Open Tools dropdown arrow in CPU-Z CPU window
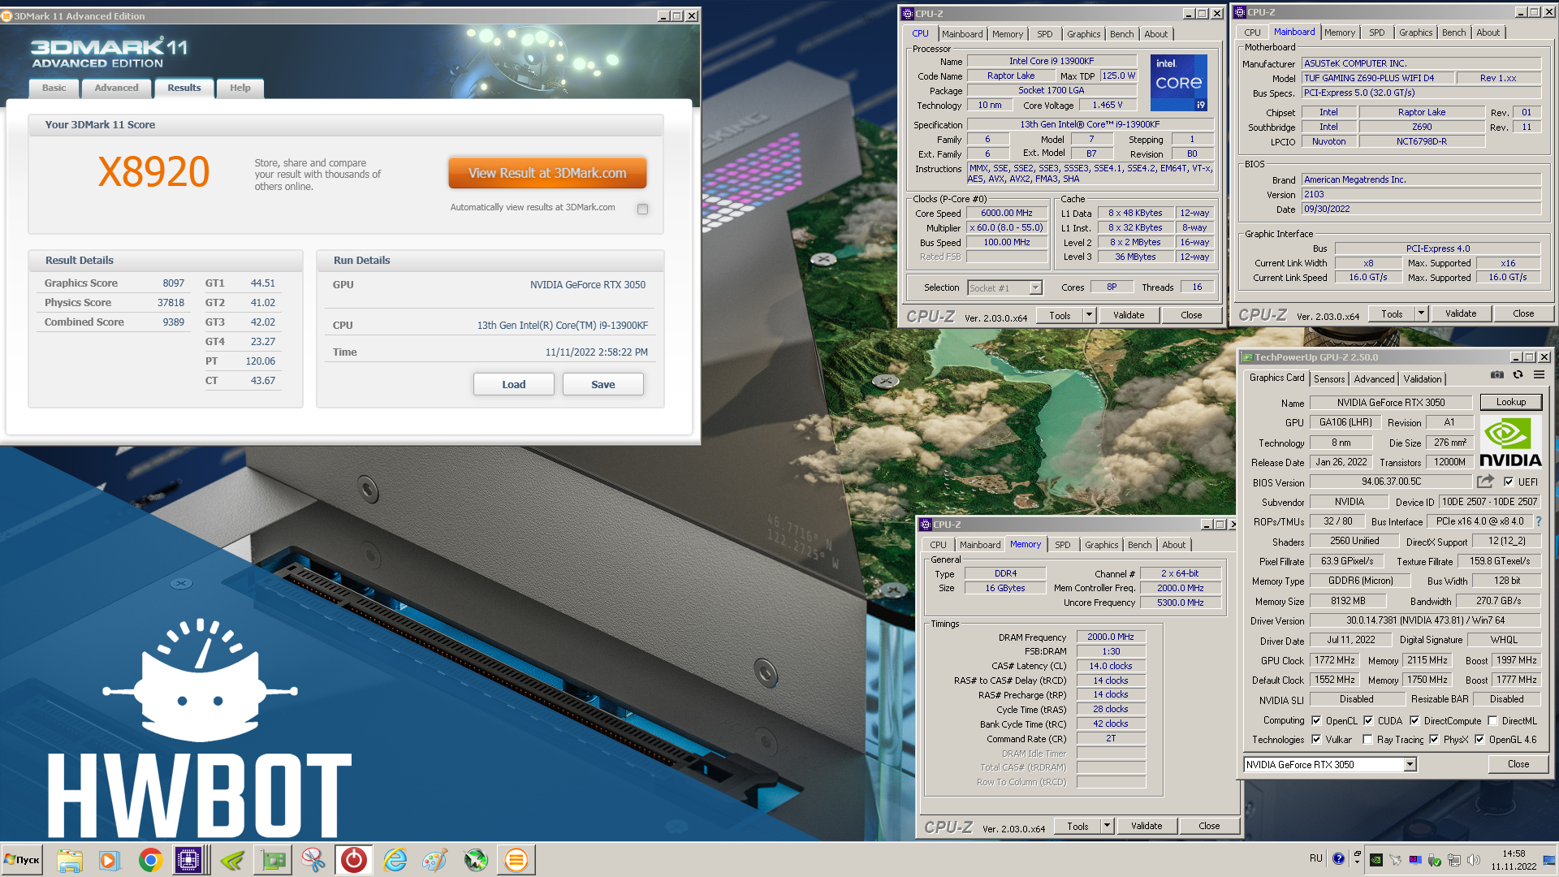 click(1089, 315)
